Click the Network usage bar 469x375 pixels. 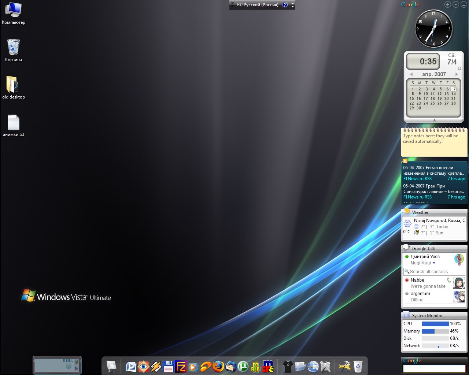point(435,346)
